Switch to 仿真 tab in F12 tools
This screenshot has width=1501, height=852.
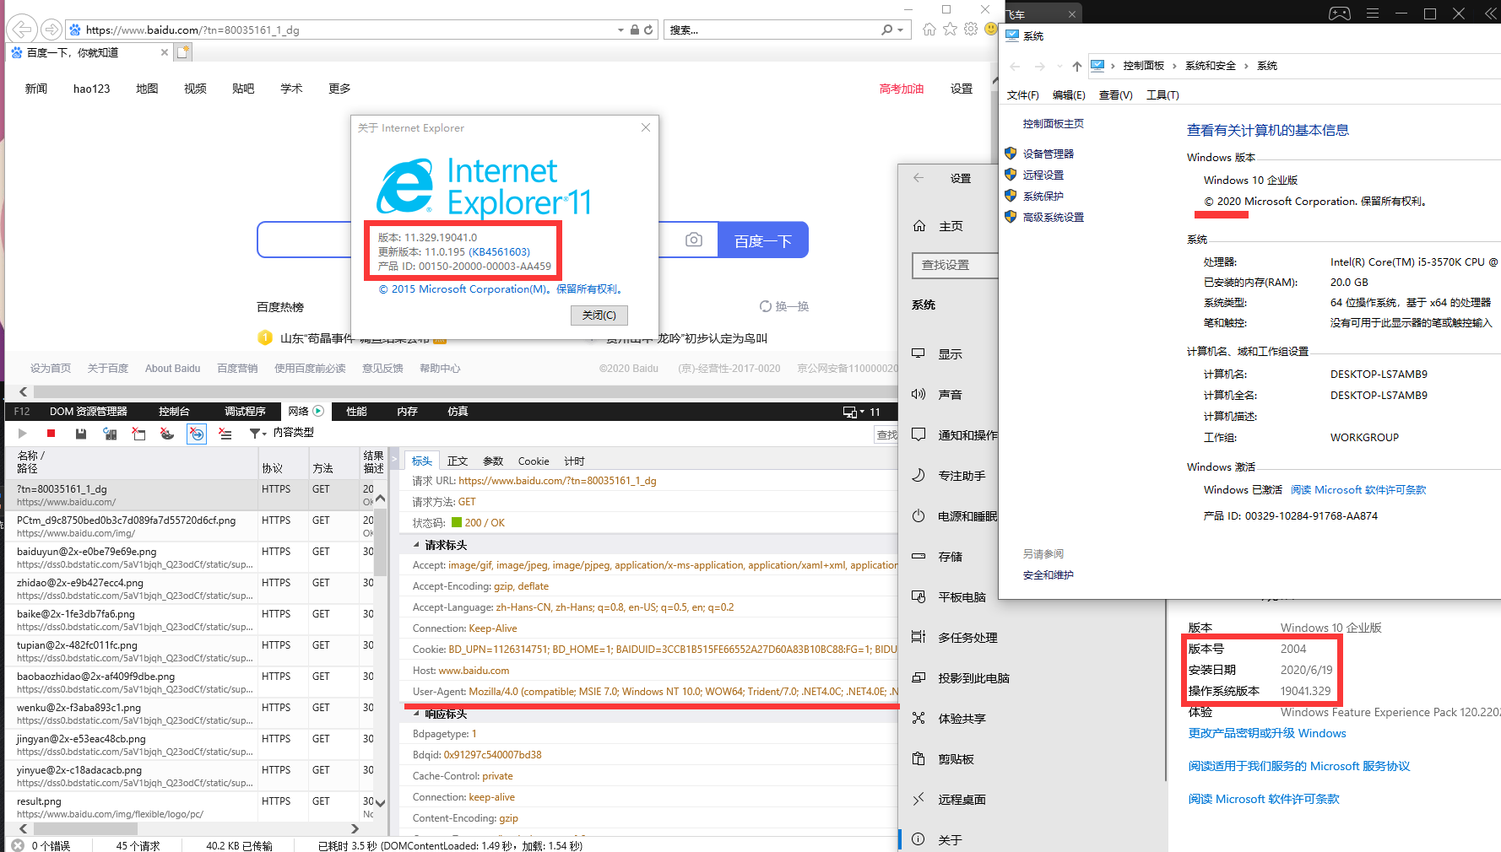(x=458, y=412)
